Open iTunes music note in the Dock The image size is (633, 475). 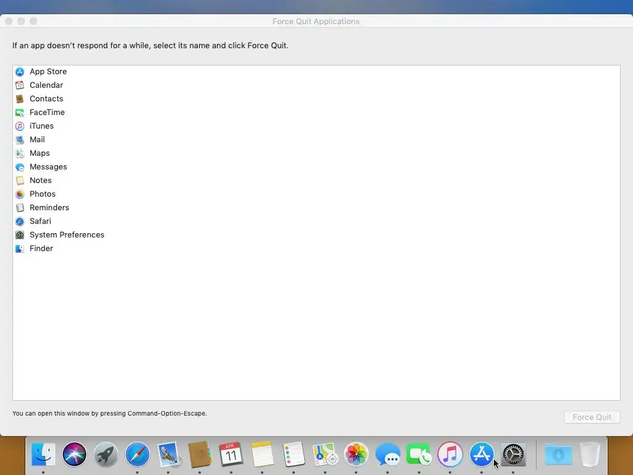(x=450, y=455)
